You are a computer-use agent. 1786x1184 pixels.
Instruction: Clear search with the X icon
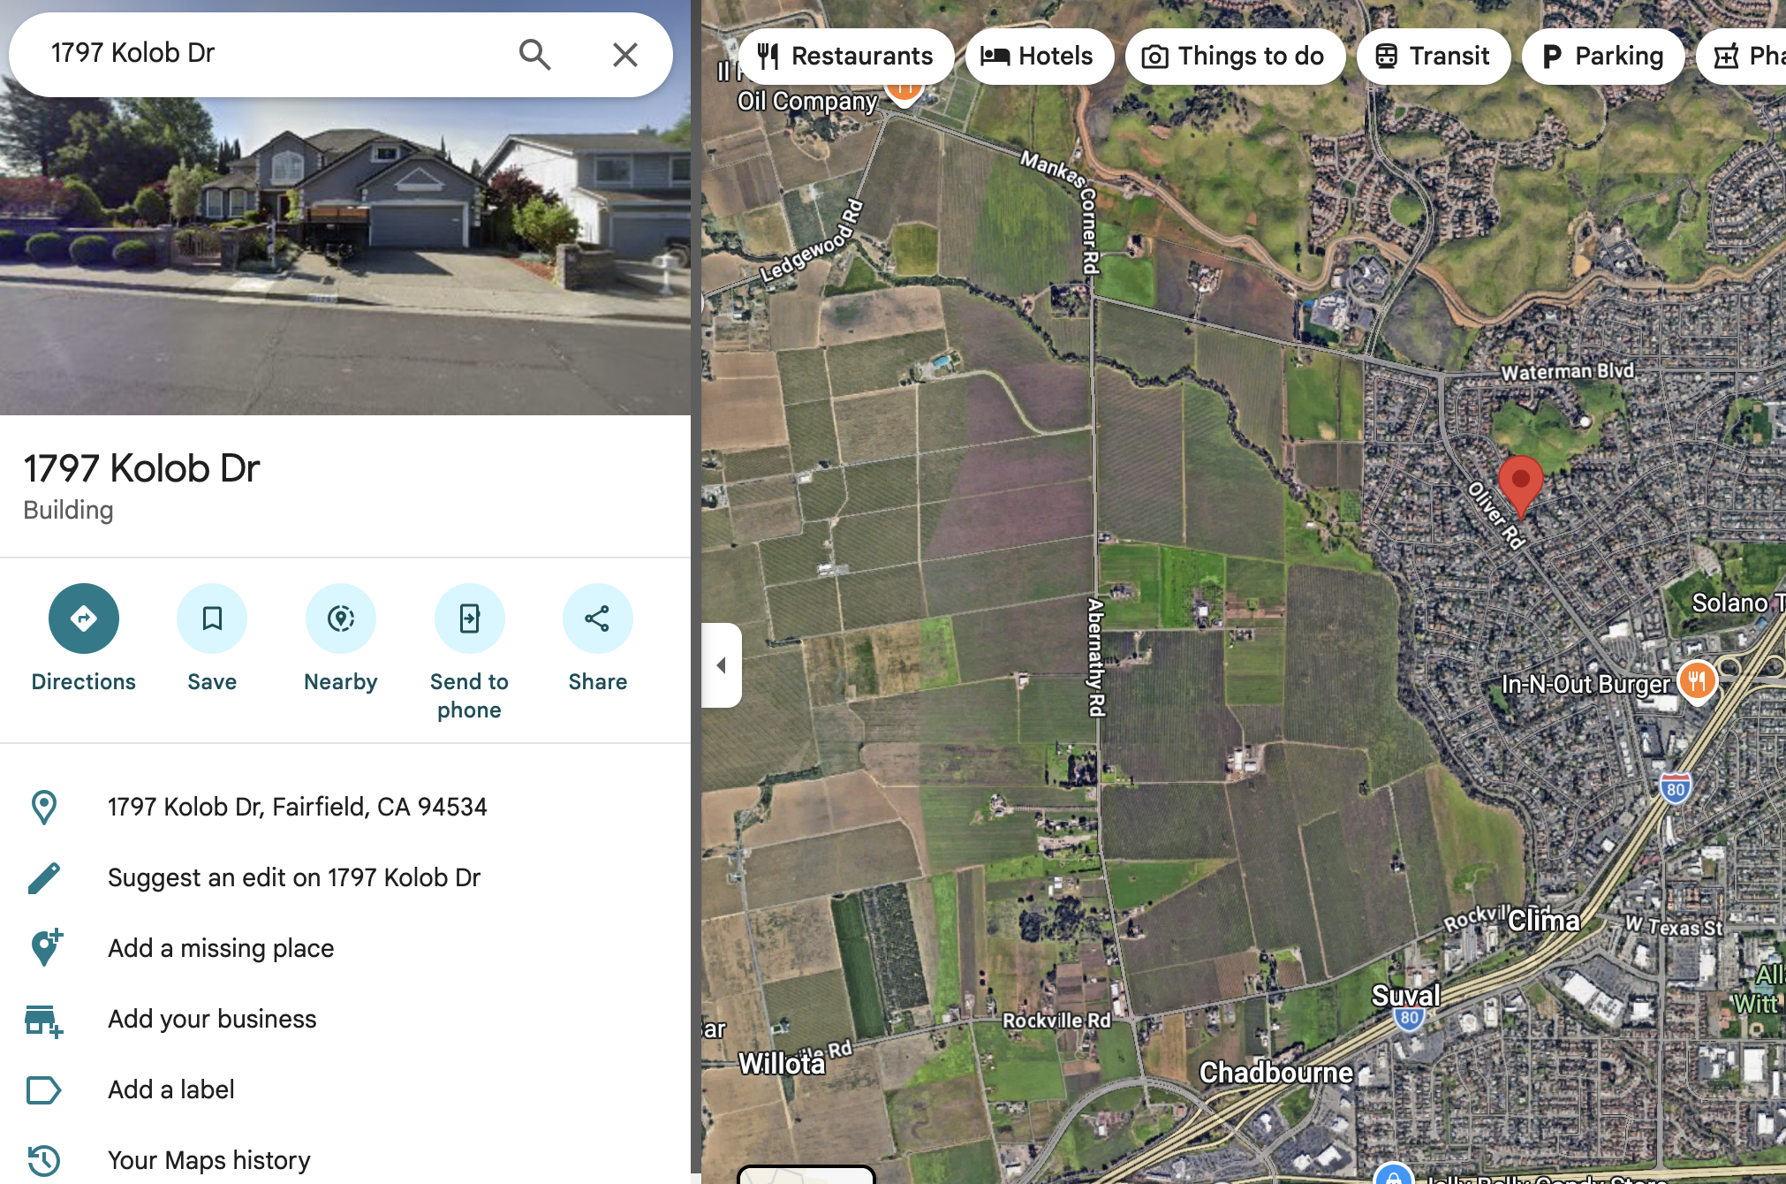pyautogui.click(x=625, y=55)
